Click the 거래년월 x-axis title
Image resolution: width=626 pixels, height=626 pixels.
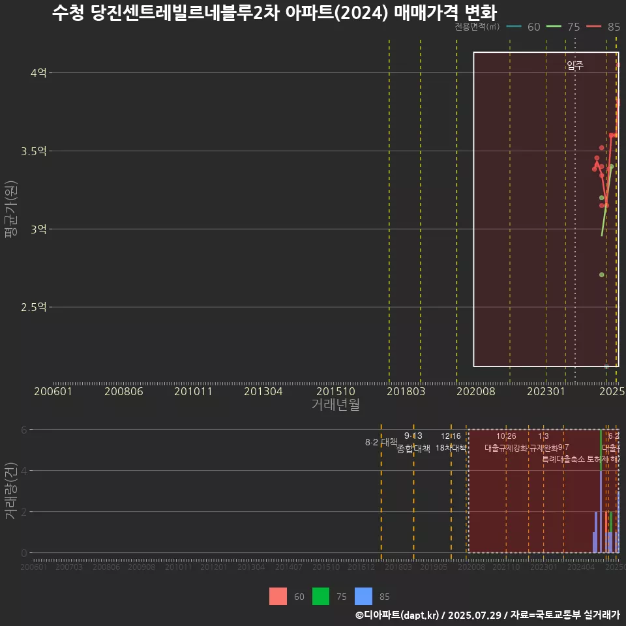click(x=335, y=404)
